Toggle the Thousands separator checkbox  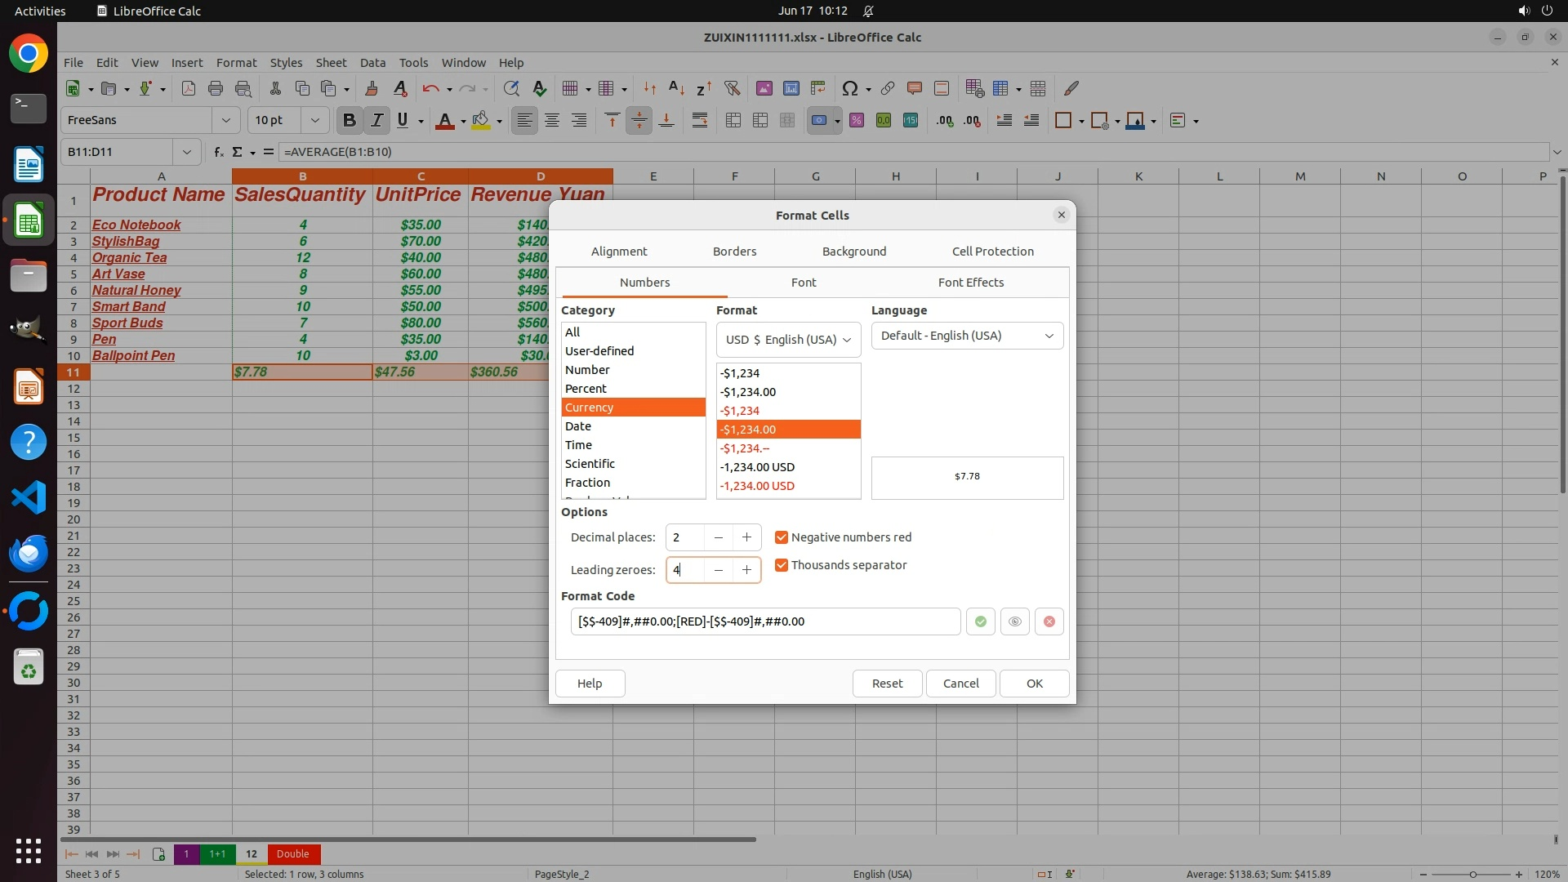782,565
